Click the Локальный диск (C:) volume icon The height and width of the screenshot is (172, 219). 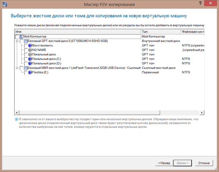30,59
